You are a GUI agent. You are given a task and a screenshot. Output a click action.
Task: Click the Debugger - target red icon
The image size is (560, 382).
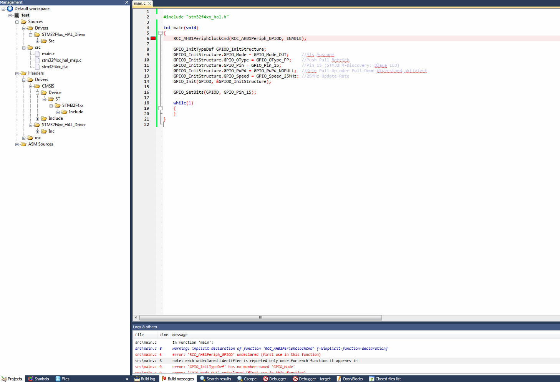click(x=295, y=379)
